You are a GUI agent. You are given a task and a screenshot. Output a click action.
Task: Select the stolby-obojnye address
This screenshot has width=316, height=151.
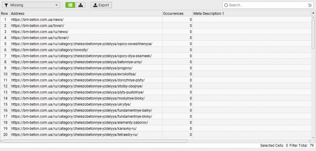[77, 86]
